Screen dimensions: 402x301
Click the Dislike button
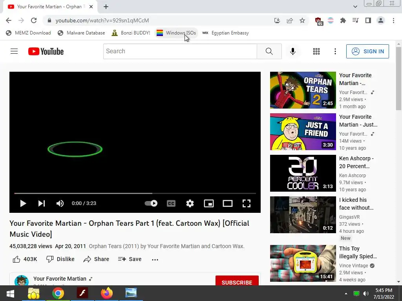[x=60, y=259]
